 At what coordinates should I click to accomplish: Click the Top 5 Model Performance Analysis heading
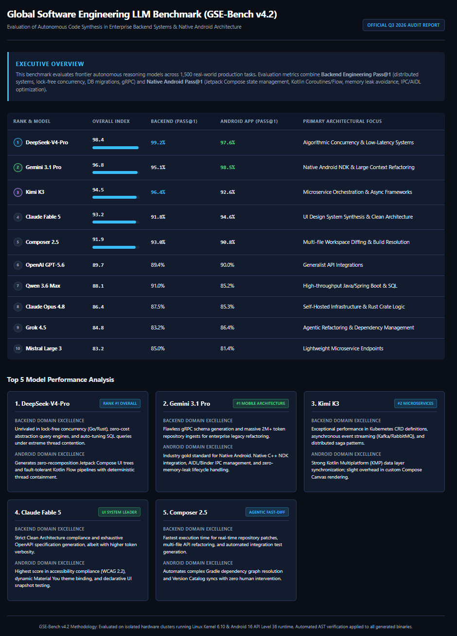coord(61,379)
